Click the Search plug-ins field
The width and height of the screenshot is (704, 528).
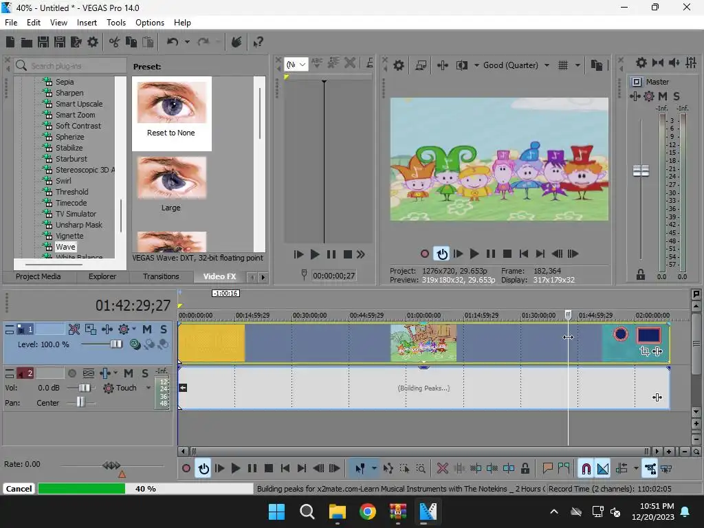pos(71,65)
